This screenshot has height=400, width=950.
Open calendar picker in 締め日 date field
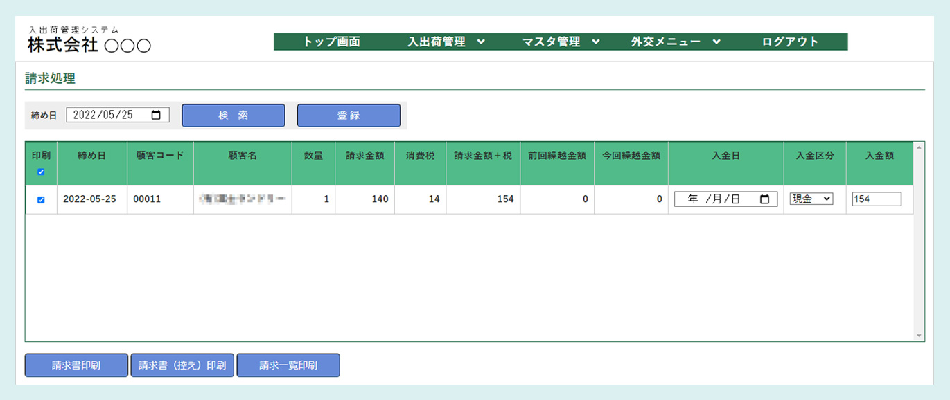[156, 116]
